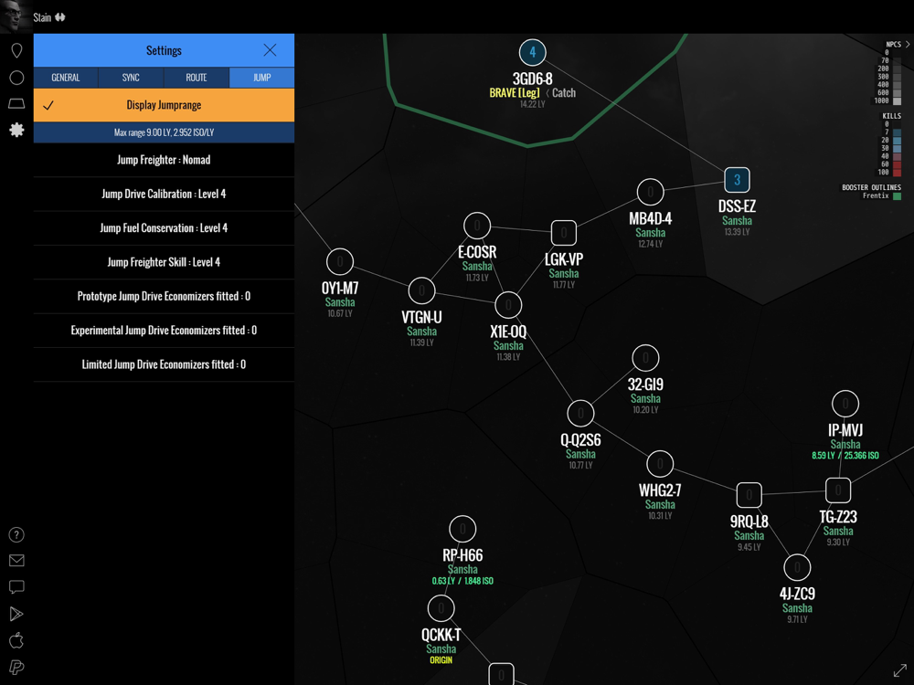Click the help question mark icon
Viewport: 914px width, 685px height.
point(16,535)
